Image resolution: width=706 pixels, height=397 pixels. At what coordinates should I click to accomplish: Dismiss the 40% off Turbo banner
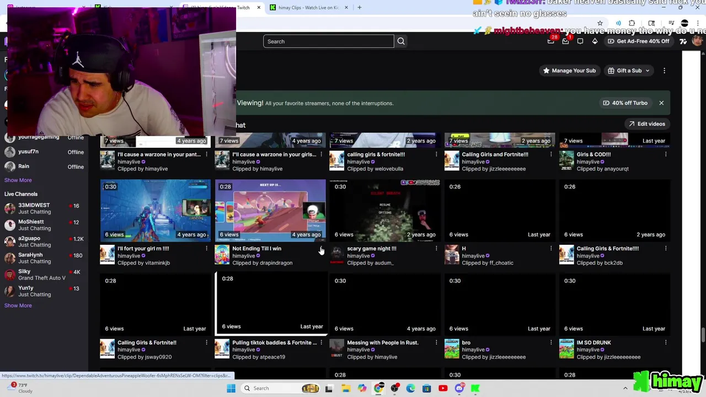[661, 103]
